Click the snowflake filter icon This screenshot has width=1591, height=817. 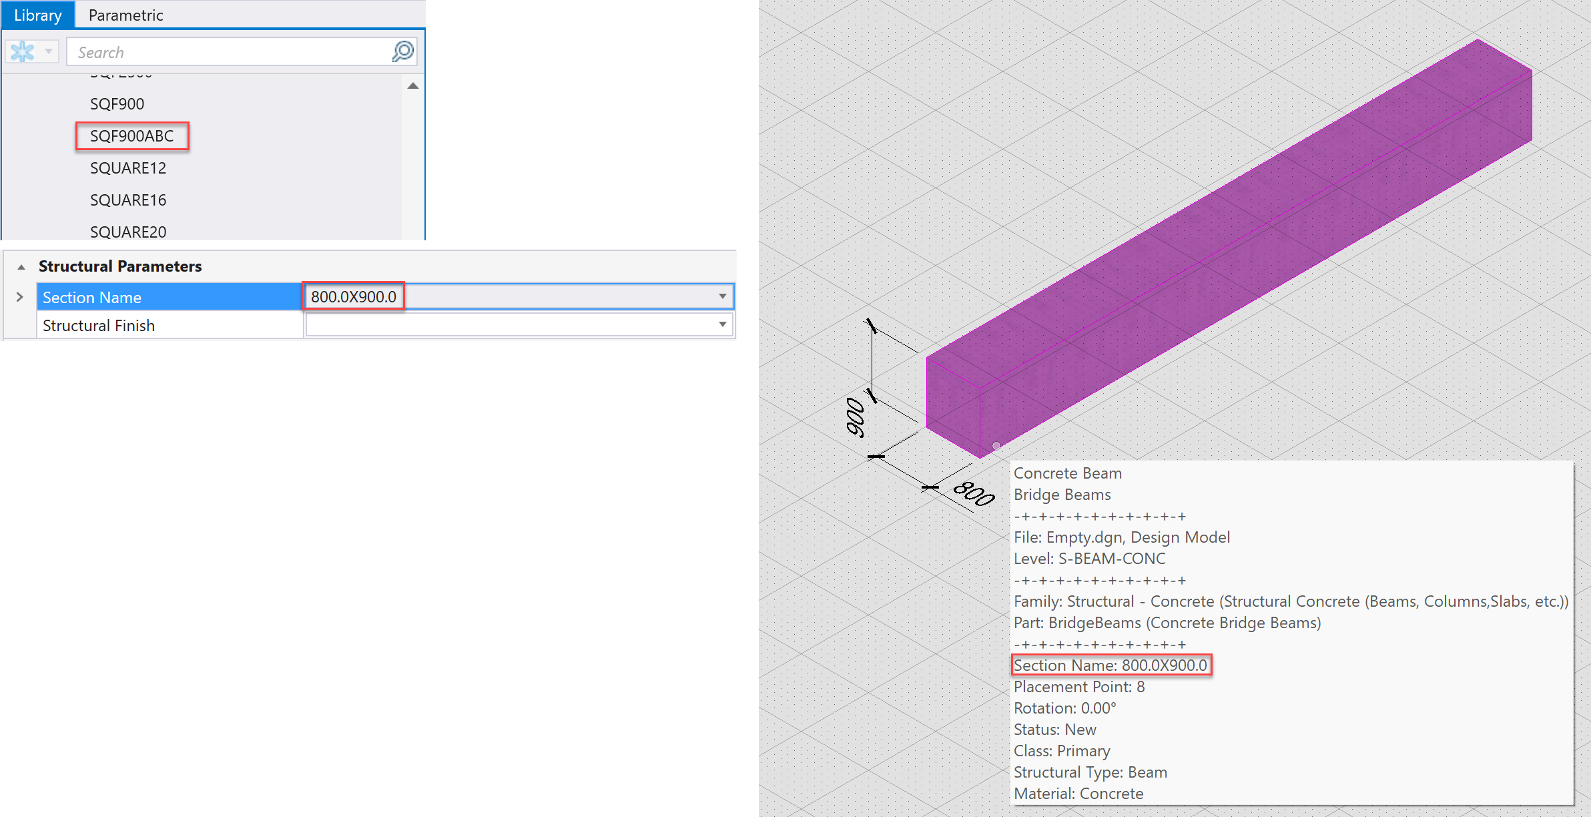pos(23,51)
